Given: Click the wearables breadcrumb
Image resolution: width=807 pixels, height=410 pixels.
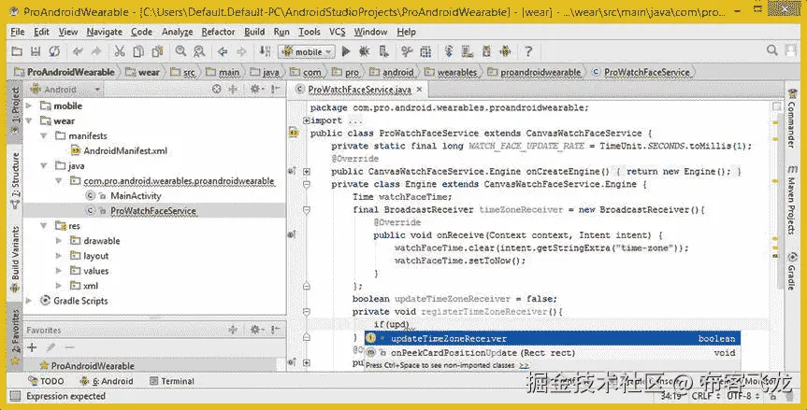Looking at the screenshot, I should (x=451, y=73).
